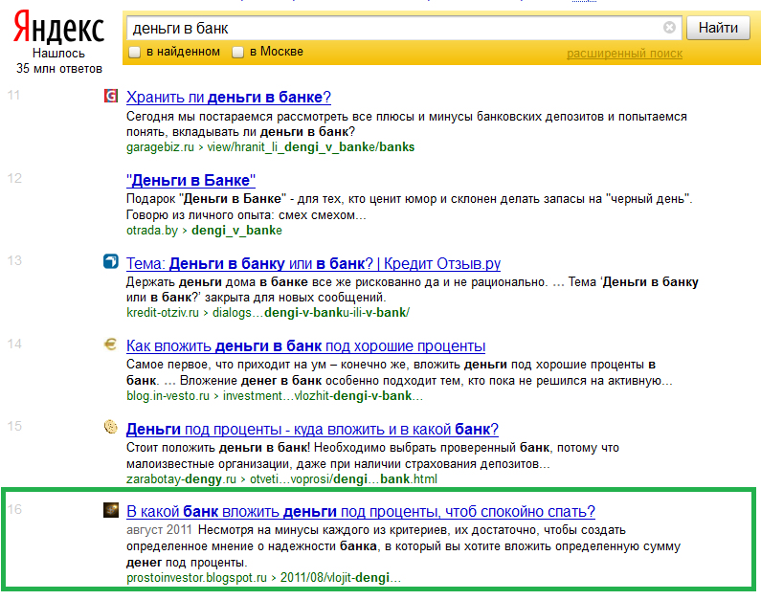Image resolution: width=761 pixels, height=600 pixels.
Task: Click the dengi_v_banke URL path link
Action: [236, 230]
